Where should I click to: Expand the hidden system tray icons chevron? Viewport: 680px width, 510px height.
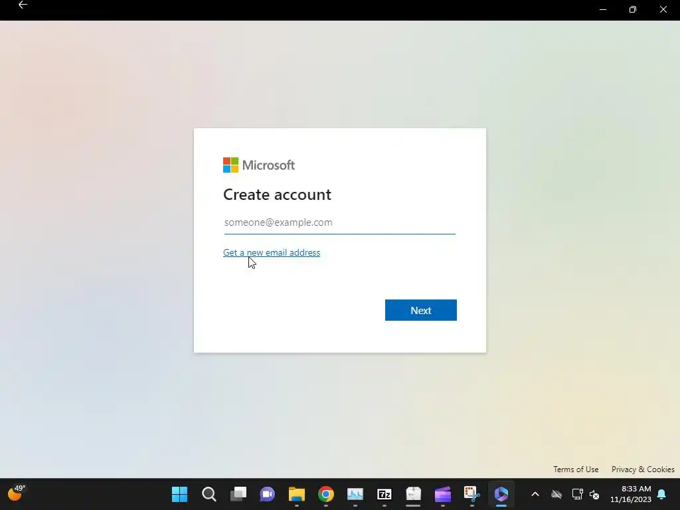click(x=535, y=494)
